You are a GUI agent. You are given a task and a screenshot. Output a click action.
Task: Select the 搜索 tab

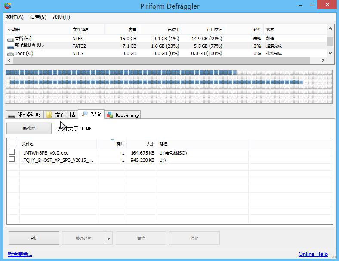(91, 114)
